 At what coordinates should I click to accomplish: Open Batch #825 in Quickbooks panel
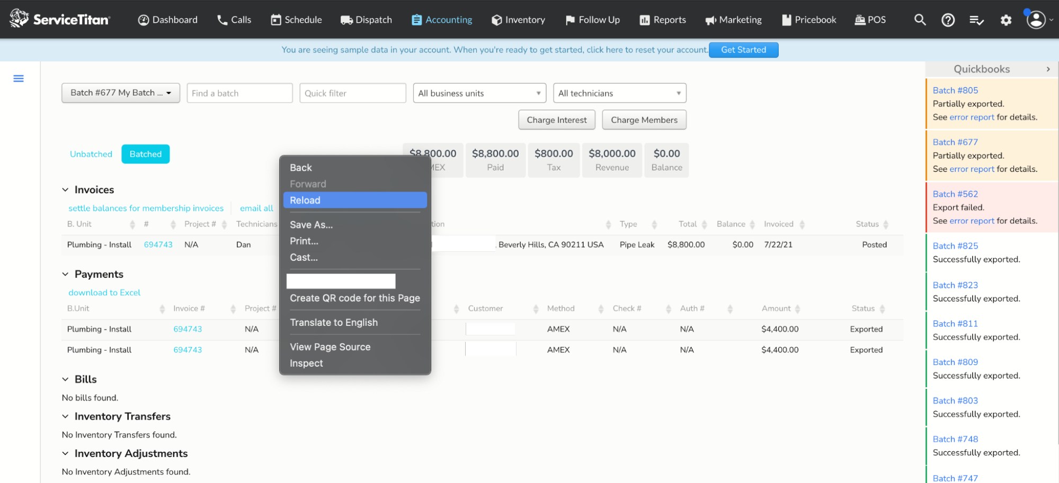(955, 246)
